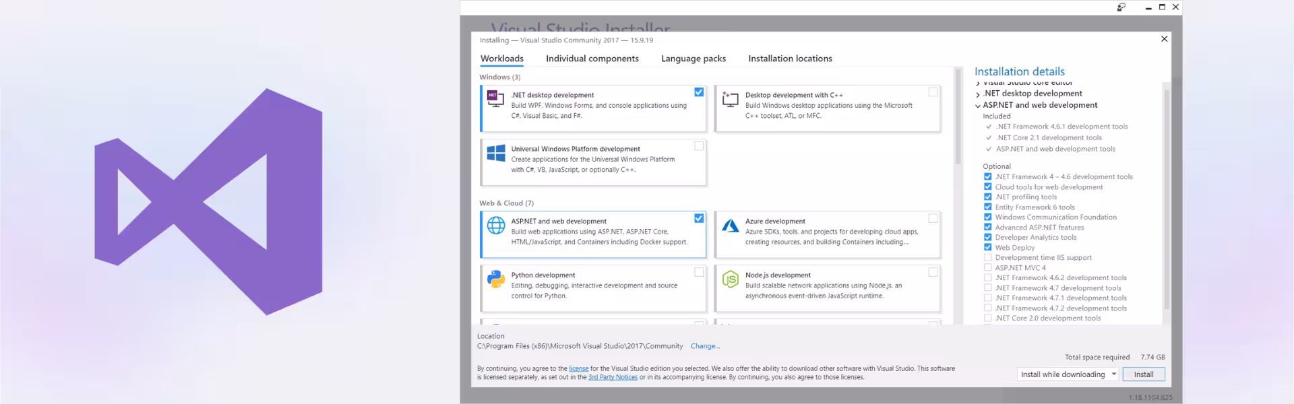Switch to Installation locations tab
The image size is (1294, 404).
tap(790, 59)
